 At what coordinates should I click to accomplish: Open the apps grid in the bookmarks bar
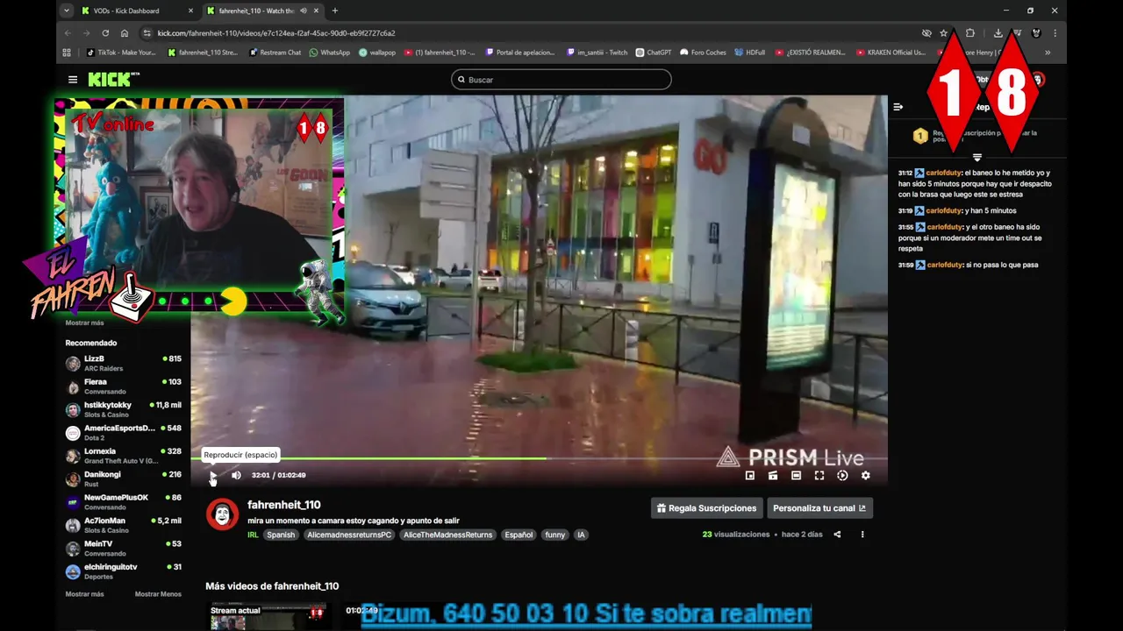pos(67,53)
